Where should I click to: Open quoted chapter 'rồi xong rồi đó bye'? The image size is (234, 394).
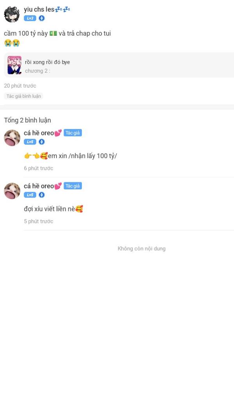point(119,65)
